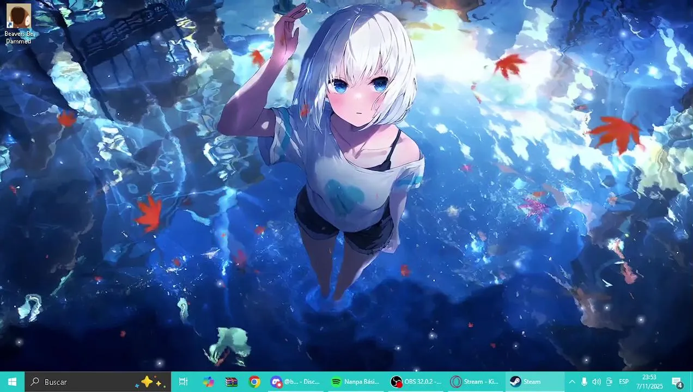Launch the Copilot app from the taskbar
The image size is (693, 392).
(208, 382)
